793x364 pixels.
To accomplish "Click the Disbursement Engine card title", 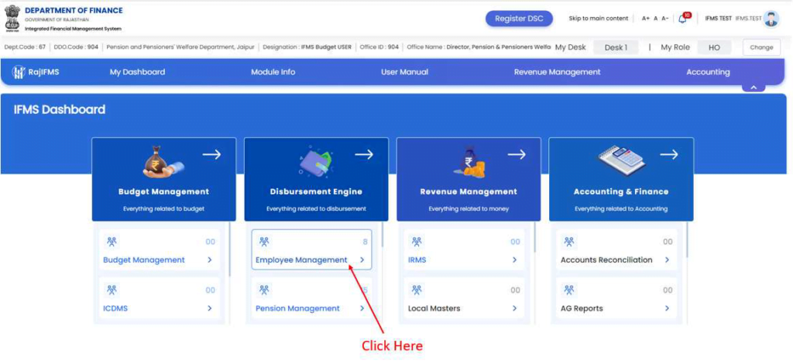I will point(316,192).
